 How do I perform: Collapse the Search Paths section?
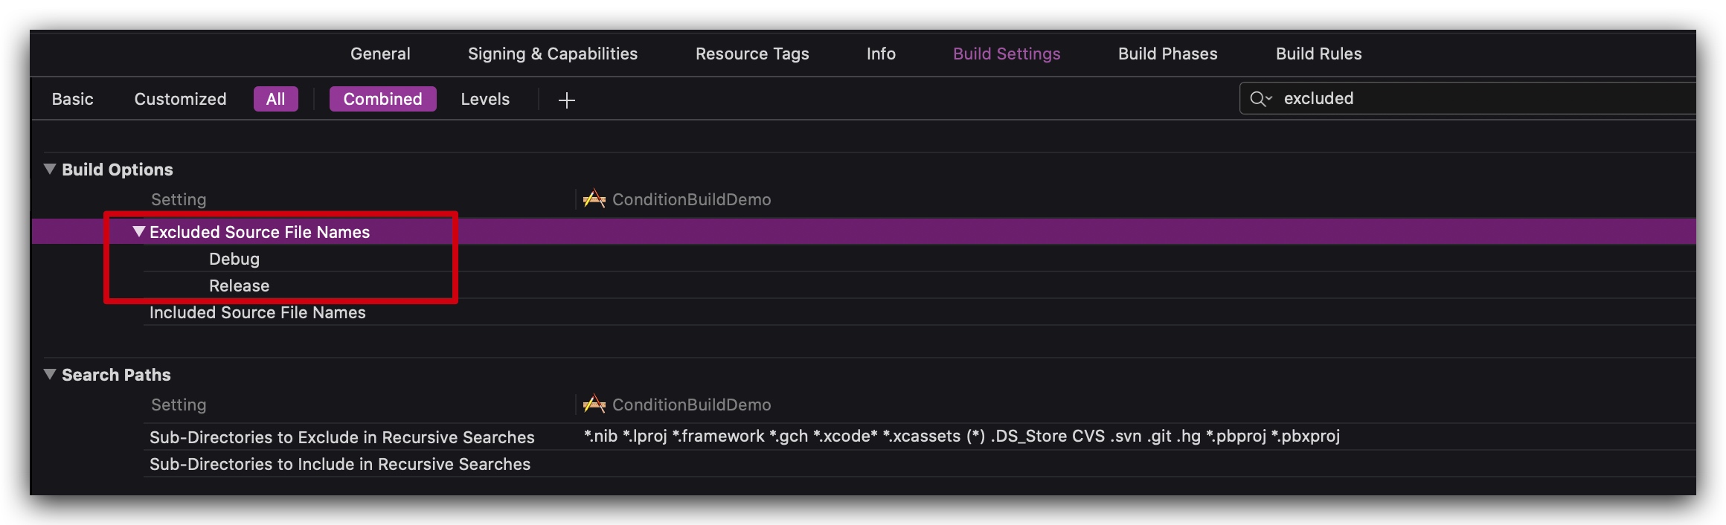[x=50, y=375]
